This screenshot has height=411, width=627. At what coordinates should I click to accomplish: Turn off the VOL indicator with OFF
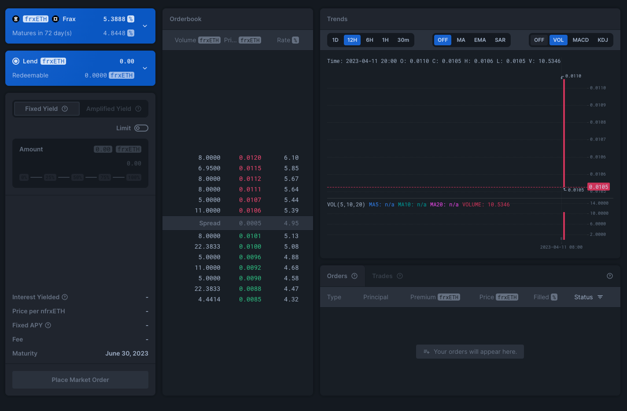point(539,40)
